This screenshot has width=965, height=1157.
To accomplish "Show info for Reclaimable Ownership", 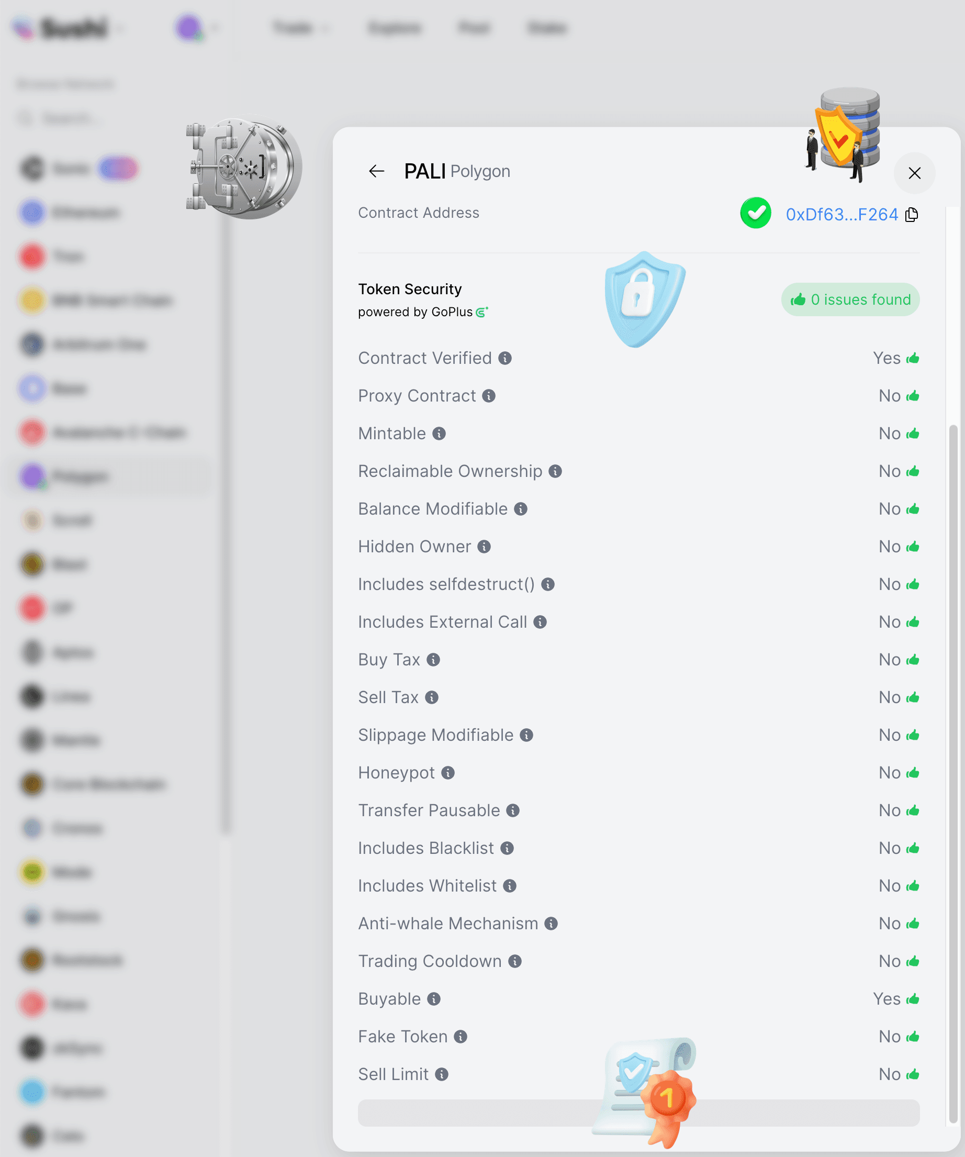I will [555, 471].
